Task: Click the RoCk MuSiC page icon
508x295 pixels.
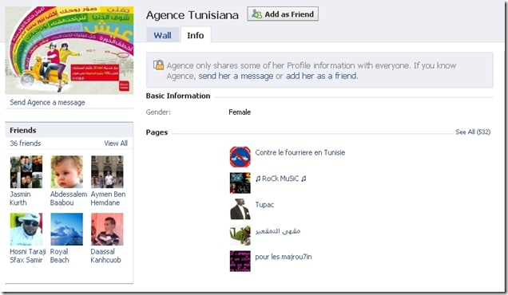Action: pos(240,183)
